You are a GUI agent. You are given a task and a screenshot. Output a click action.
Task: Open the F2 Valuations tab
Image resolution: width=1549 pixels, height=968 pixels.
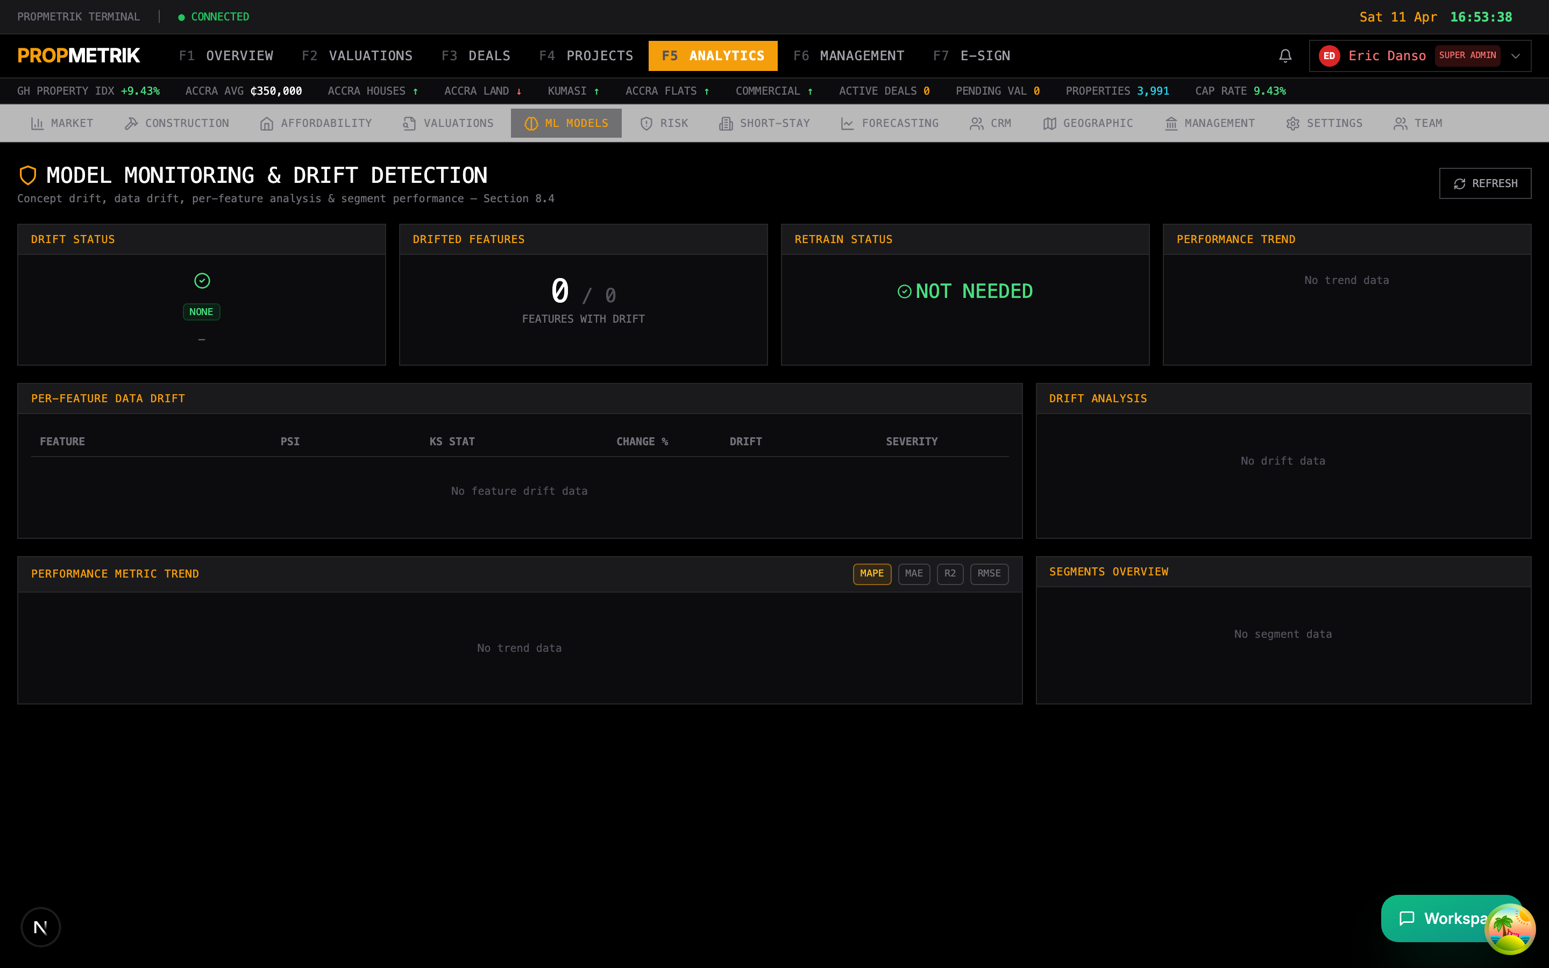pos(357,56)
